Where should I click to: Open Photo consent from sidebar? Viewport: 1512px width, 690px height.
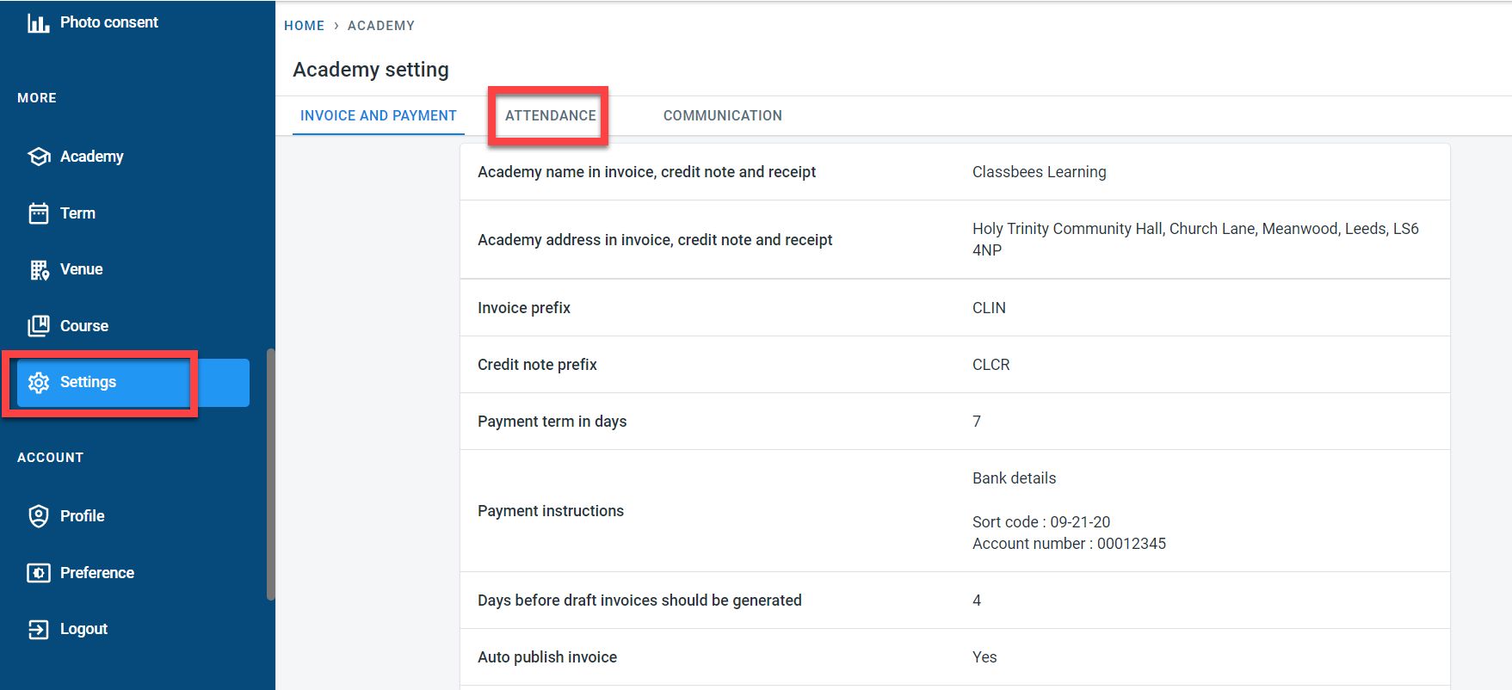108,22
